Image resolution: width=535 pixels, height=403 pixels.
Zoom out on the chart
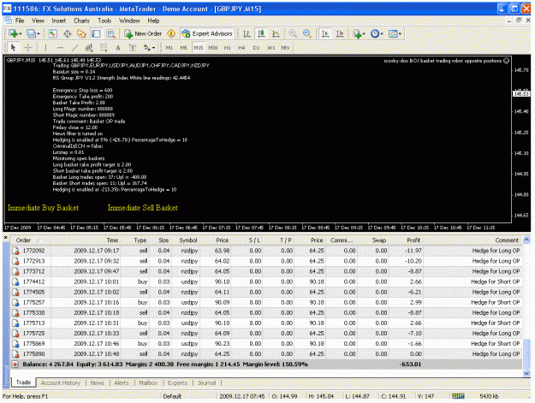click(307, 33)
